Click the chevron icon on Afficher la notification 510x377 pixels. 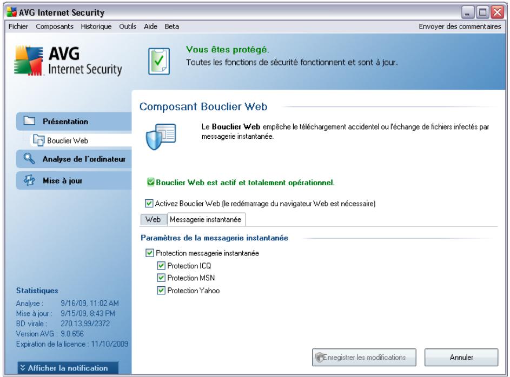22,368
